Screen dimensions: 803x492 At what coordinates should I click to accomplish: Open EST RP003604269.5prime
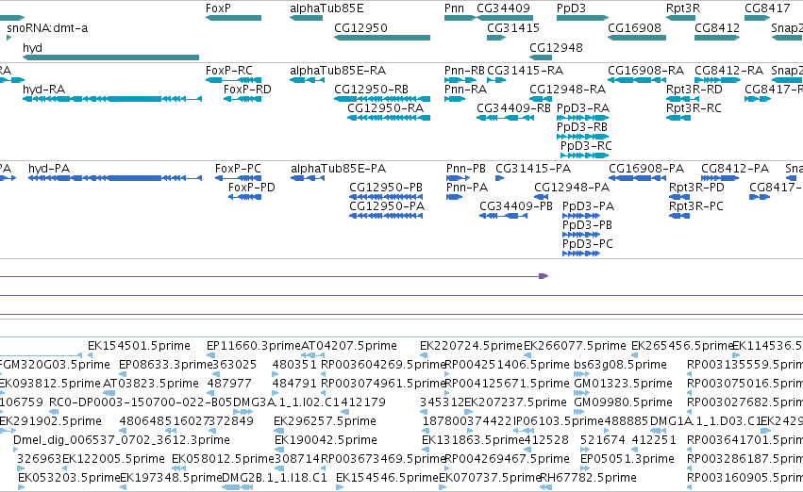tap(384, 365)
